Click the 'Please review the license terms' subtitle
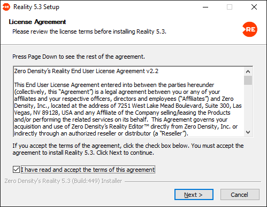267x207 pixels. point(89,31)
